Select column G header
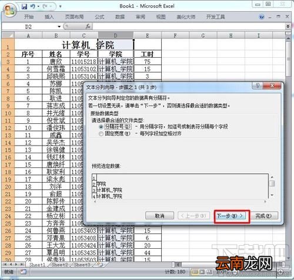Viewport: 294px width, 280px height. (203, 35)
